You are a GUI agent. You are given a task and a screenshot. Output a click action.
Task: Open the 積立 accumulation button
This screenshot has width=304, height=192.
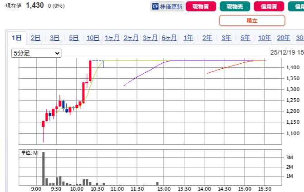[x=252, y=20]
